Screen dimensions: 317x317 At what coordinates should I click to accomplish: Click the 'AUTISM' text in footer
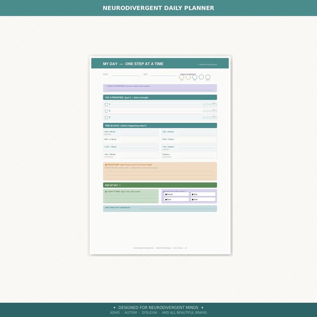click(131, 313)
